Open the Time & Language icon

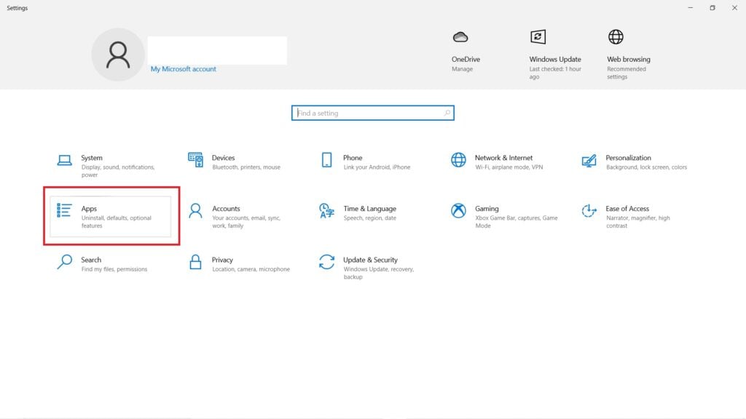[x=326, y=210]
